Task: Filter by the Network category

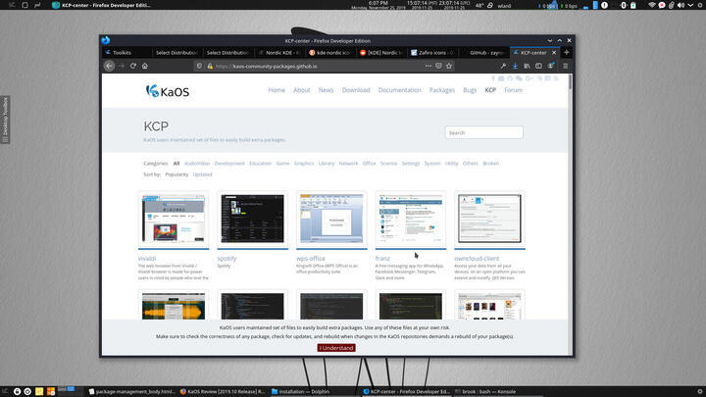Action: 348,164
